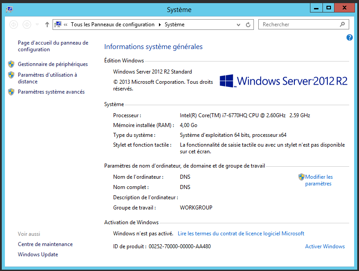This screenshot has width=359, height=271.
Task: Open Page d'accueil du panneau de configuration
Action: [x=53, y=46]
